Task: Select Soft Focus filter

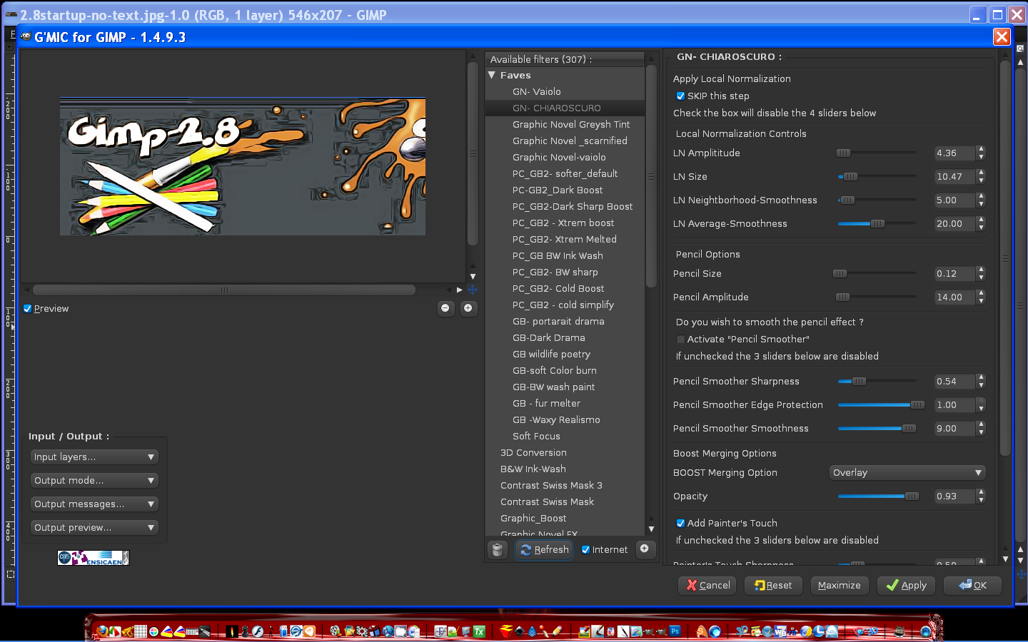Action: (536, 436)
